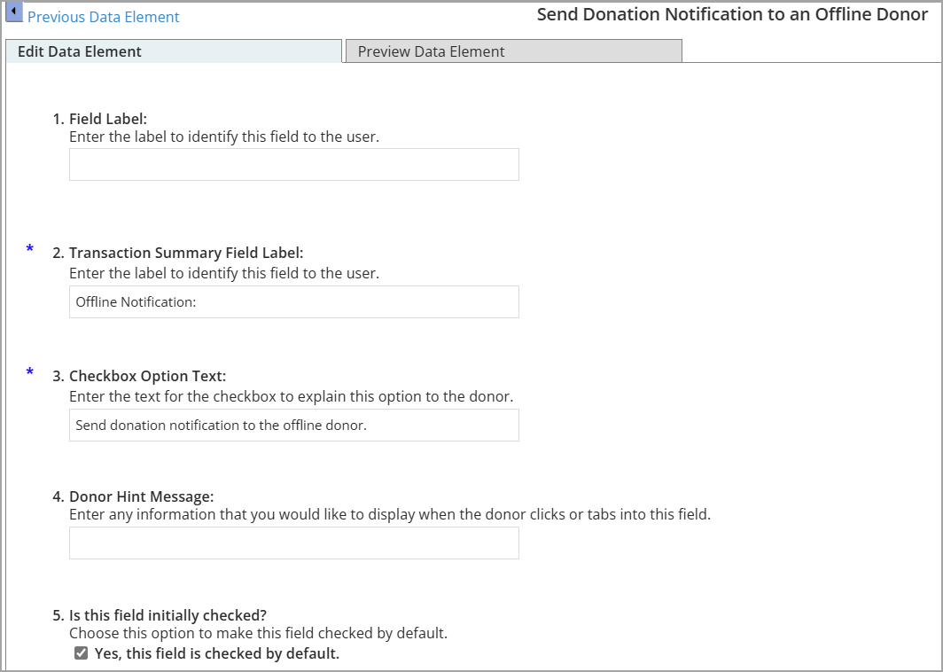Click the '1. Field Label:' heading text
The height and width of the screenshot is (672, 943).
(x=100, y=119)
